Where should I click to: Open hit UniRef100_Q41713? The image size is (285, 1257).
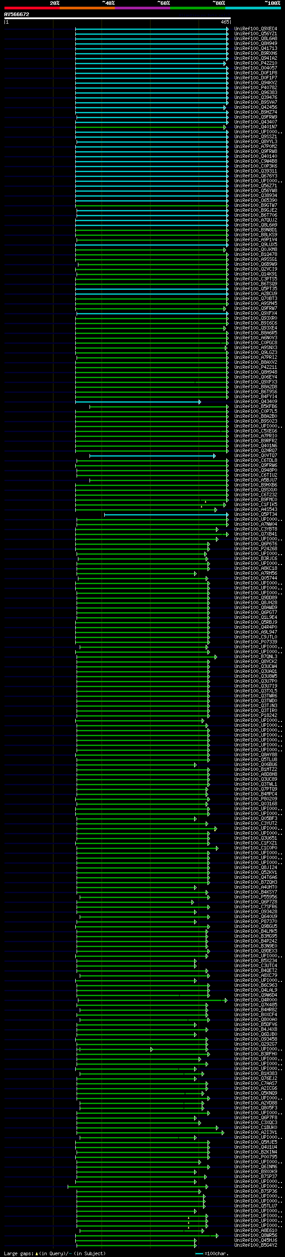tap(255, 49)
